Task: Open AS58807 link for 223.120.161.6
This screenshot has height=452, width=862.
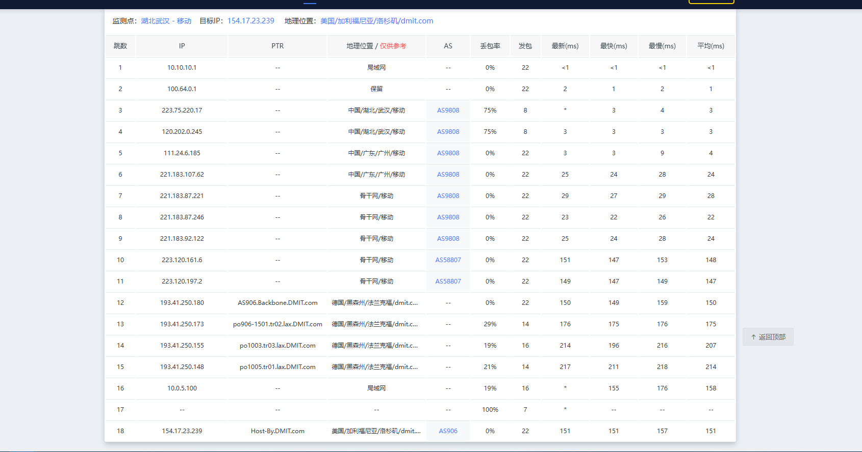Action: click(448, 260)
